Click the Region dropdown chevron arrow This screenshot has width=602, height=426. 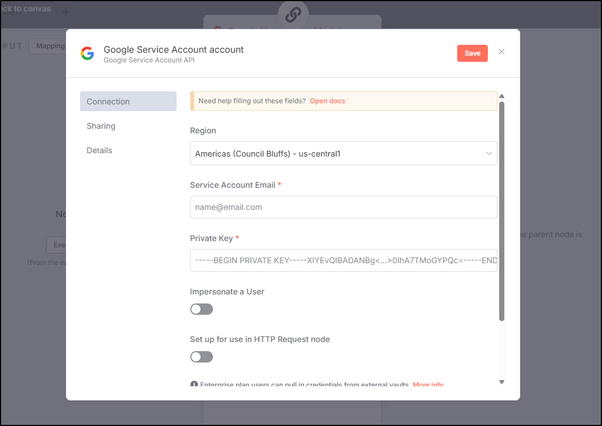pos(489,153)
